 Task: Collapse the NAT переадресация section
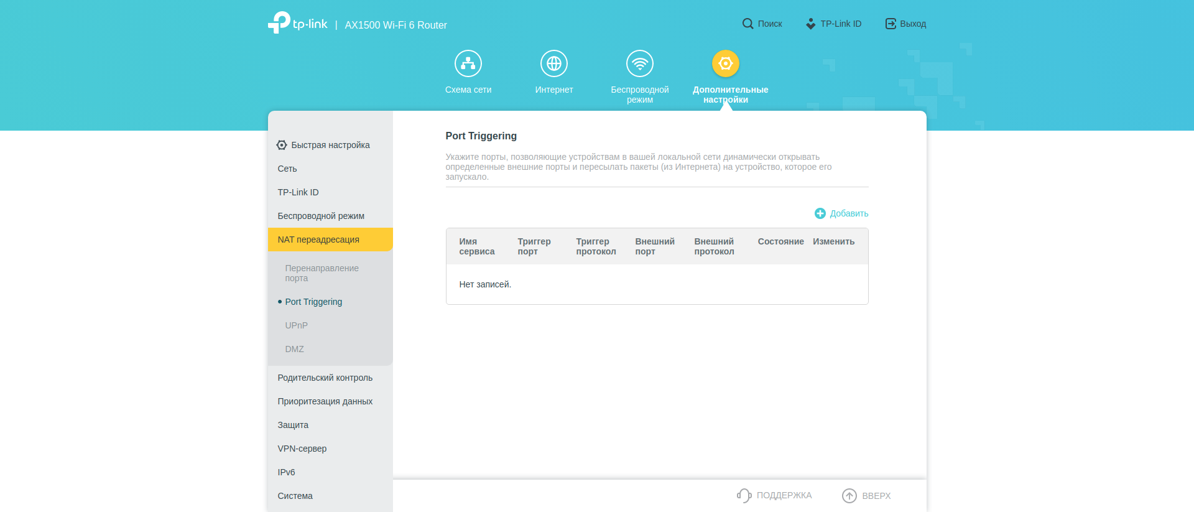tap(318, 240)
